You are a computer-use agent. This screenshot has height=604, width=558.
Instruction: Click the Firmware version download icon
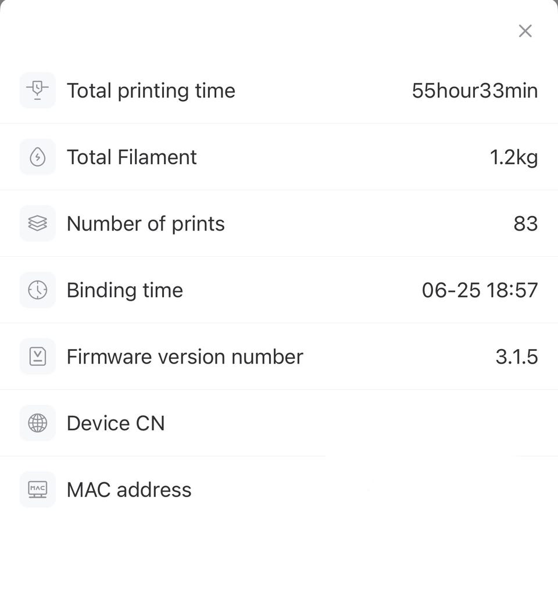click(38, 357)
